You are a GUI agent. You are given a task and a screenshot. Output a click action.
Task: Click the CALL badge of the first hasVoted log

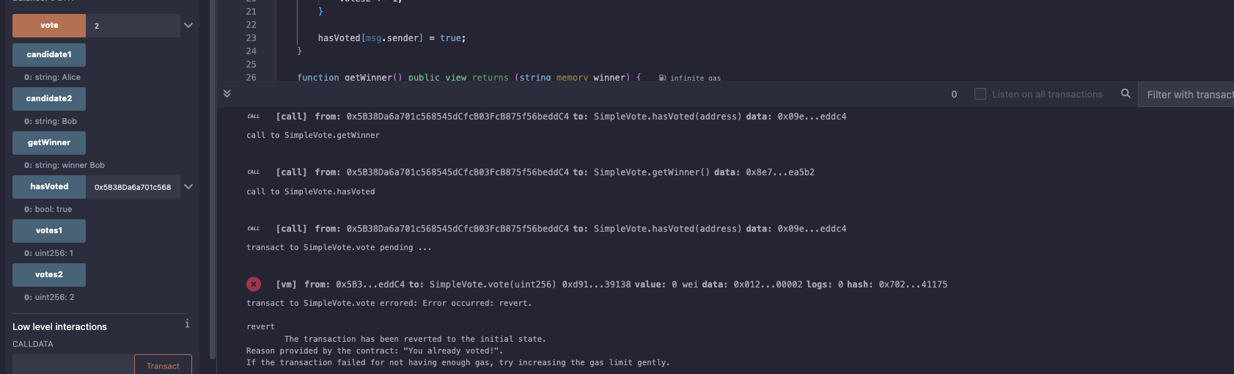coord(254,117)
